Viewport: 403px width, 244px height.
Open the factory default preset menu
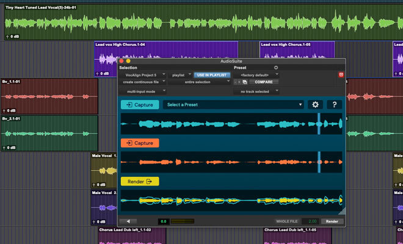pos(256,74)
